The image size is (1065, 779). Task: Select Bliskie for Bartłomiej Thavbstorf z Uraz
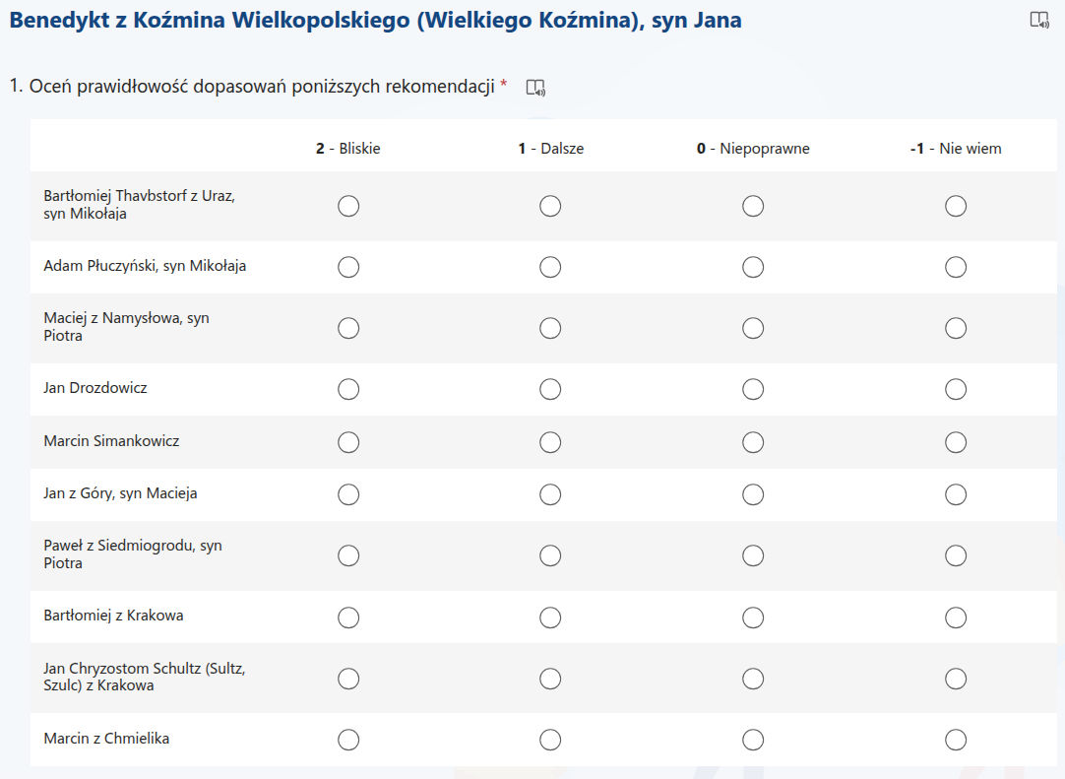(x=348, y=206)
